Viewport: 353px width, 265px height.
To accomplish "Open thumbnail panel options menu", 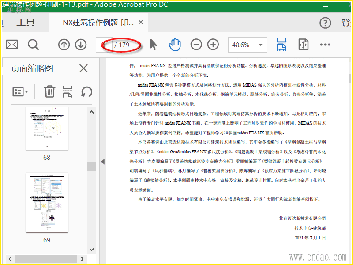I will 20,92.
